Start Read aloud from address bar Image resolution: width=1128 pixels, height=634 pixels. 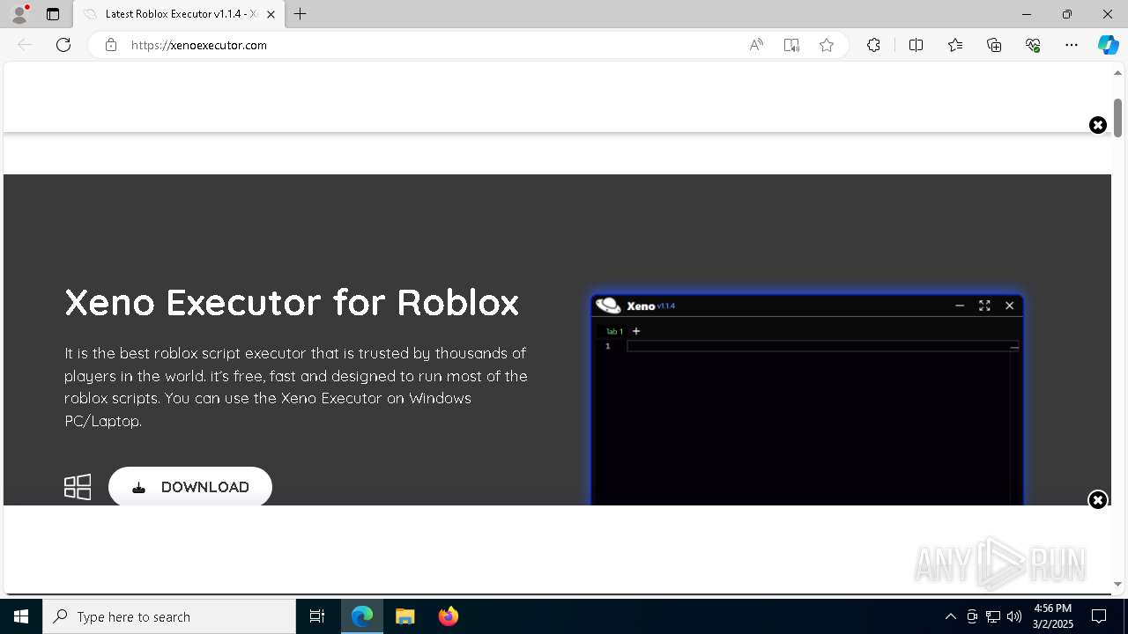[756, 45]
